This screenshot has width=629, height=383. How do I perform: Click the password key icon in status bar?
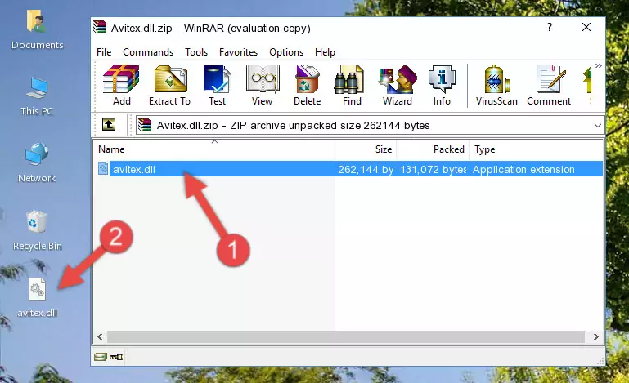click(116, 357)
